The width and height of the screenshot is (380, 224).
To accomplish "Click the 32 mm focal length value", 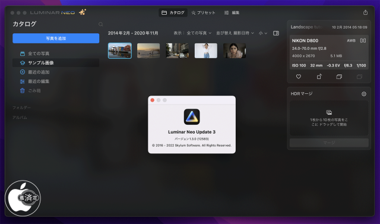I will click(x=316, y=65).
